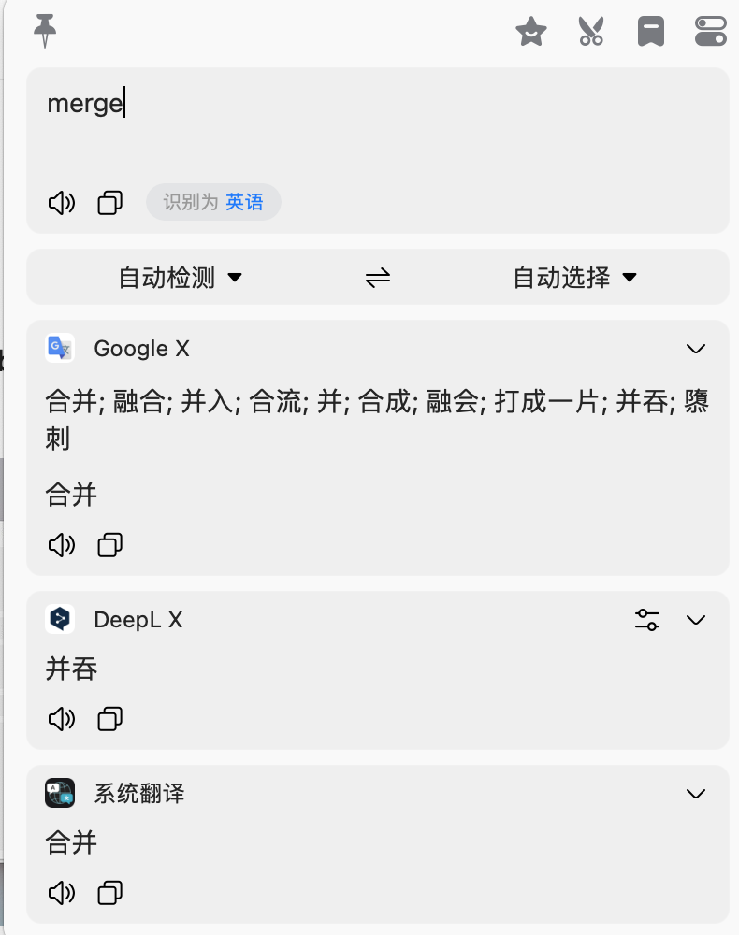Play pronunciation of the input word merge
Screen dimensions: 739x935
(x=62, y=203)
